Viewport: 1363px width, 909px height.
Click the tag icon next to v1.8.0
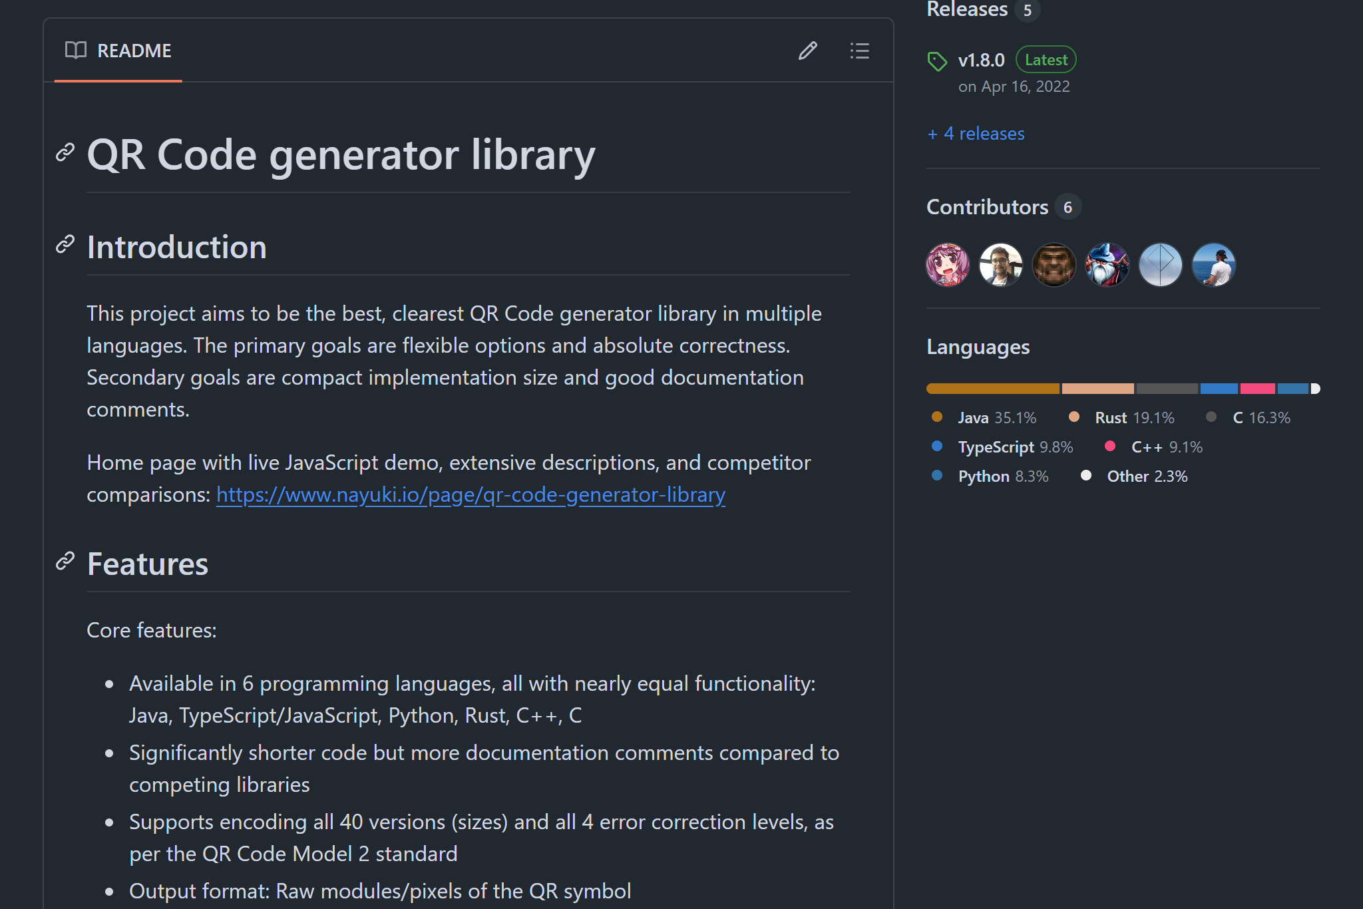[938, 60]
